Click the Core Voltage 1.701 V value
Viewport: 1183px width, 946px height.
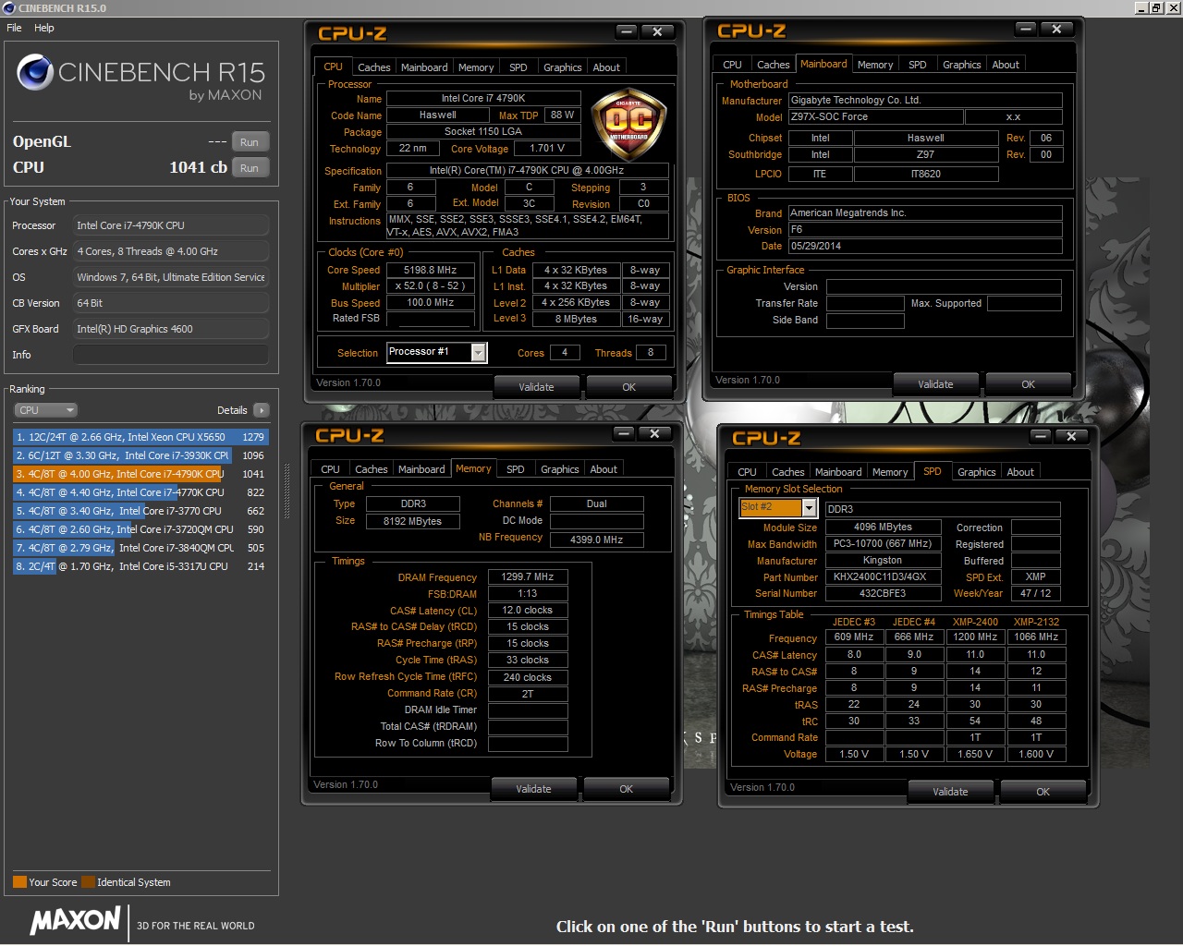(x=546, y=148)
